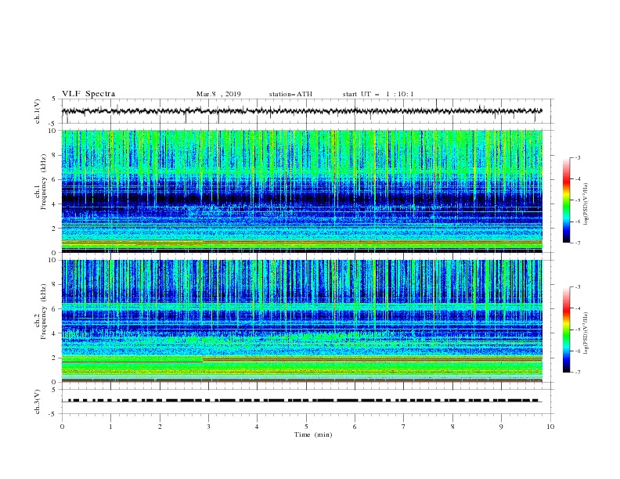Click the "VLF Spectra" plot title
This screenshot has width=620, height=479.
pos(88,94)
